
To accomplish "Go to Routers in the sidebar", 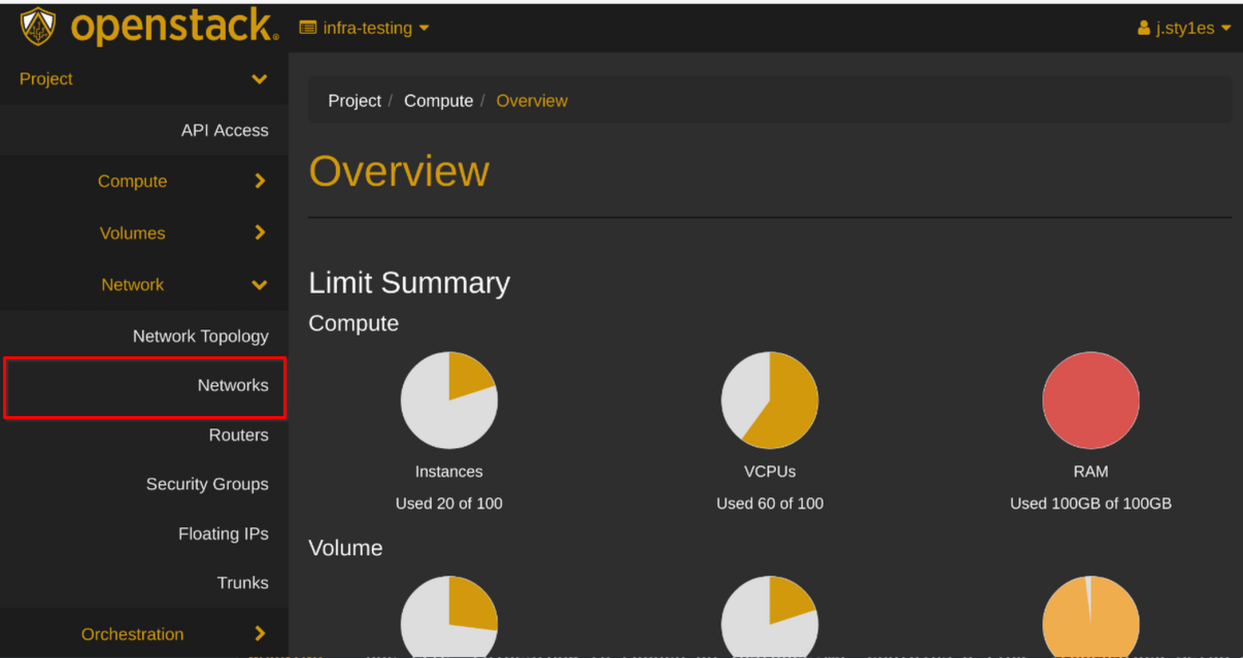I will [239, 435].
